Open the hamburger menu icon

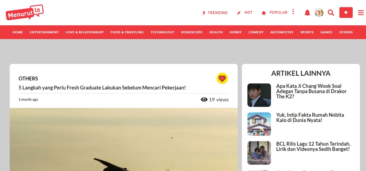pos(361,13)
